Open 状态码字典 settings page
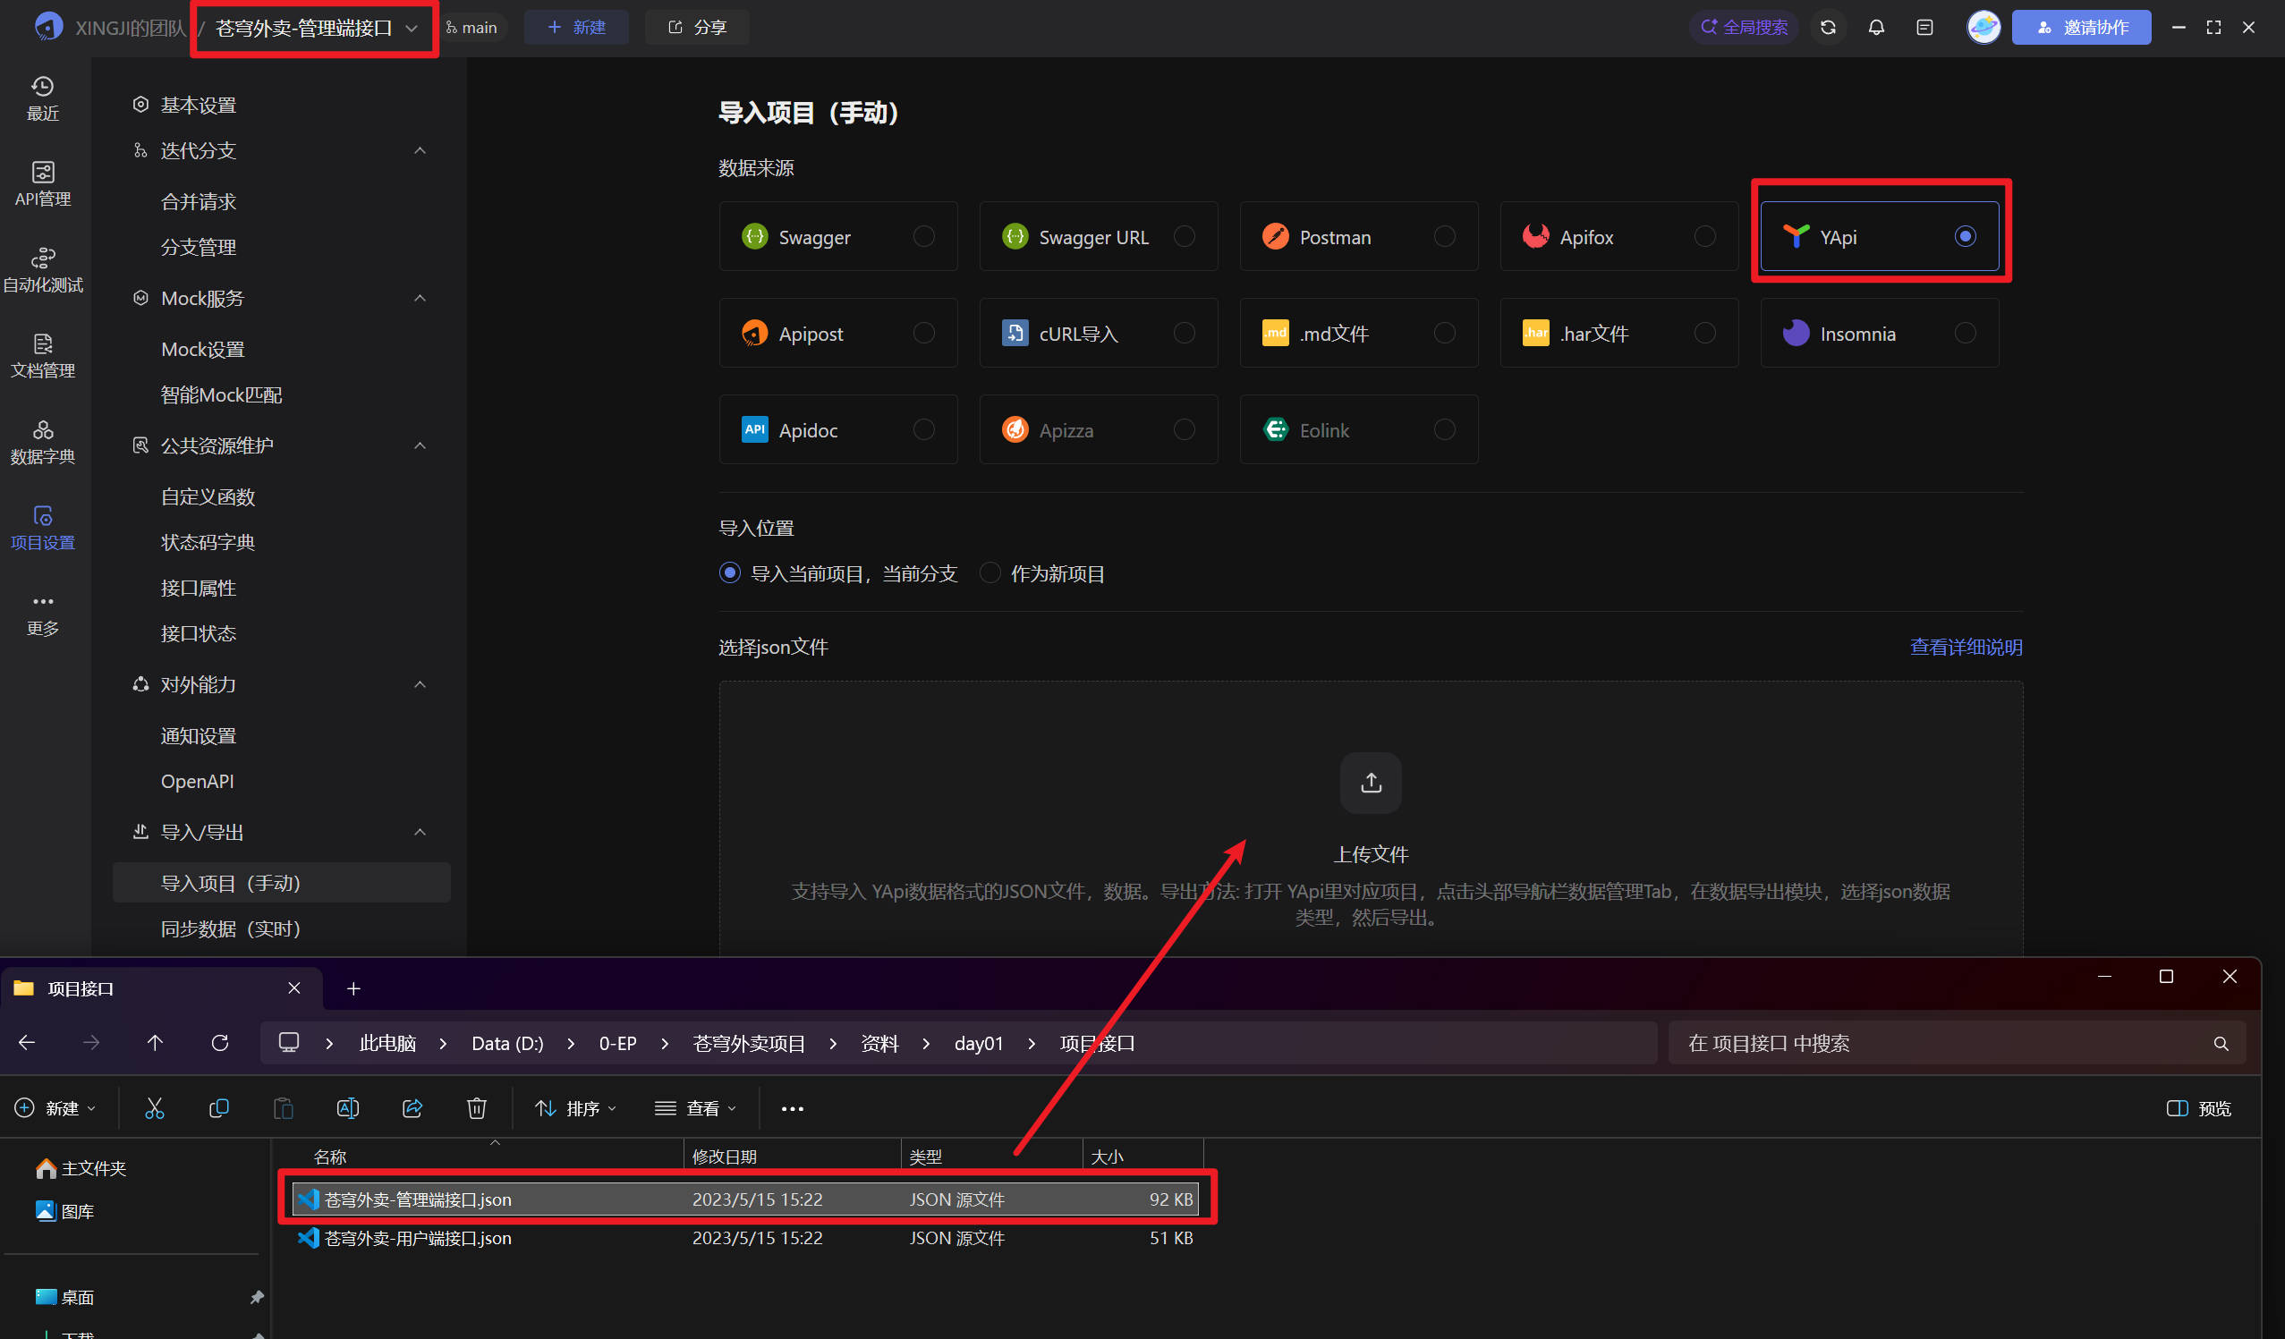Image resolution: width=2285 pixels, height=1339 pixels. (208, 542)
